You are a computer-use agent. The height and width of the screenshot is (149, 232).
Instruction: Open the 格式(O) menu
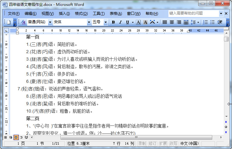click(81, 14)
